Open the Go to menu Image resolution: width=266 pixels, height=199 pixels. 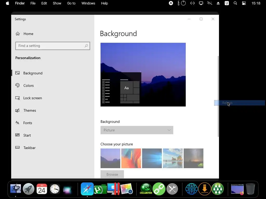[x=71, y=3]
